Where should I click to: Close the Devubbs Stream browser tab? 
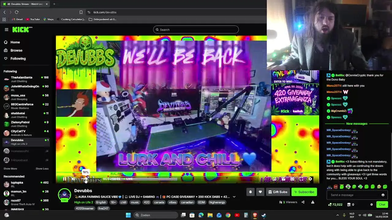click(47, 4)
